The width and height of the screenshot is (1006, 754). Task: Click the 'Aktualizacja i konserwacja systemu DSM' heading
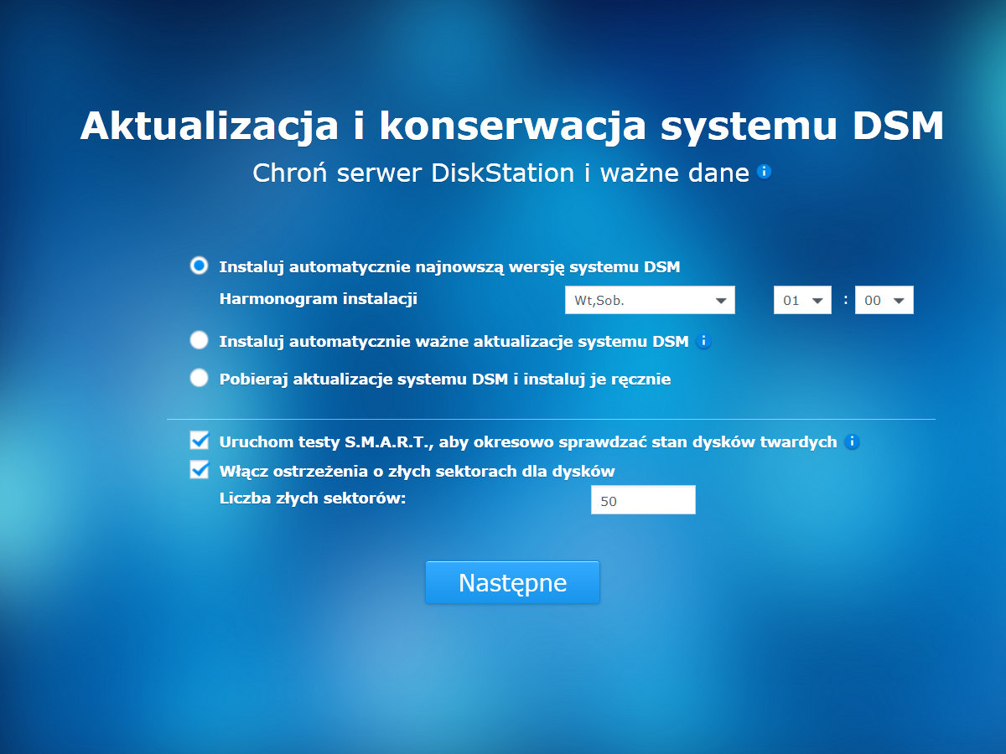click(x=512, y=126)
